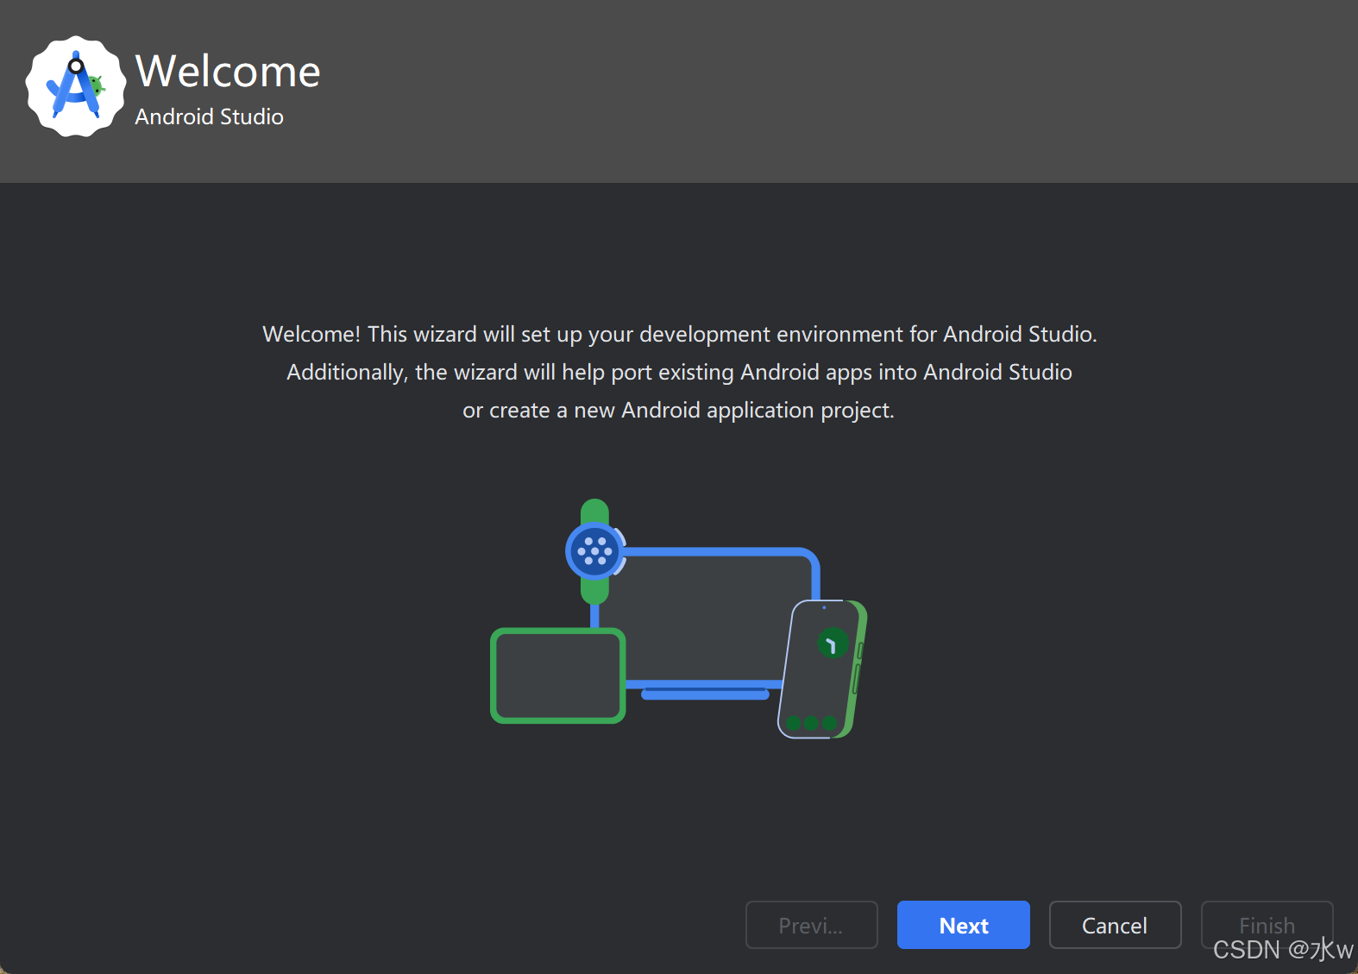Viewport: 1358px width, 974px height.
Task: Click the "Android Studio" subtitle text
Action: point(209,116)
